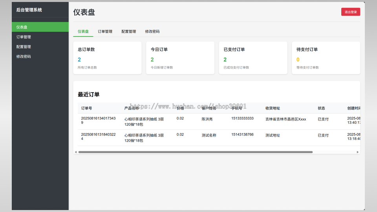Click the value 0 in the 待支付订单 card

point(298,60)
